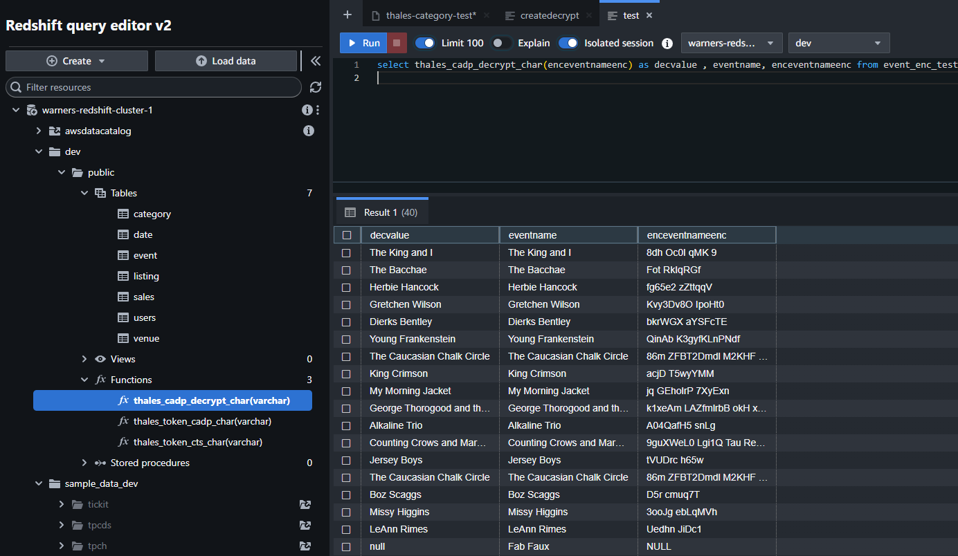Sort by eventname column header
Viewport: 958px width, 556px height.
[x=568, y=235]
